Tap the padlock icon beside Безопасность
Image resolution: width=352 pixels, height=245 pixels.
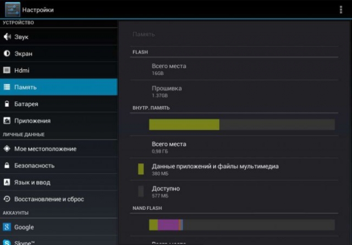(x=7, y=165)
